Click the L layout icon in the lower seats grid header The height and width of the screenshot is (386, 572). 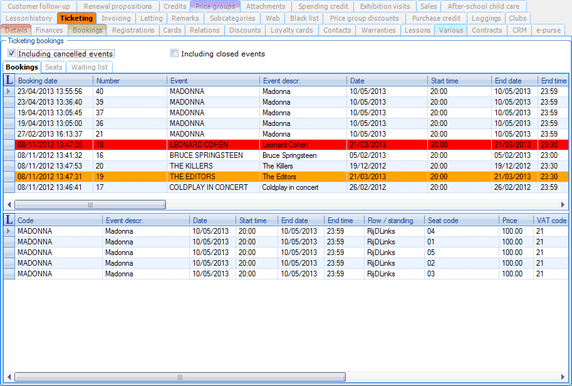coord(9,220)
